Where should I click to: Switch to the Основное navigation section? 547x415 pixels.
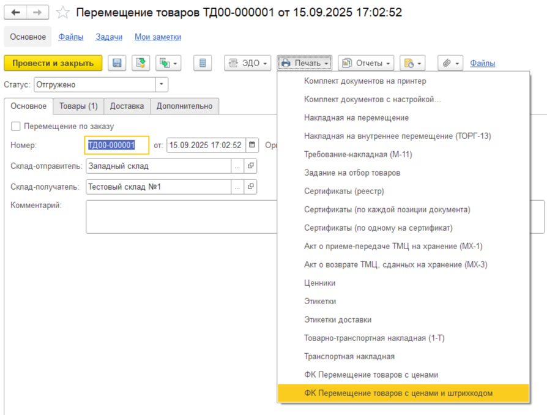[28, 37]
